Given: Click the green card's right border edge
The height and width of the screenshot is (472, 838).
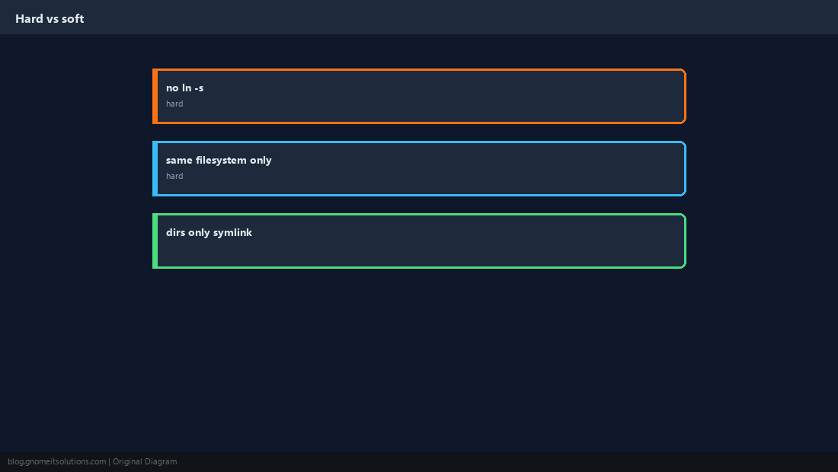Looking at the screenshot, I should pos(685,241).
